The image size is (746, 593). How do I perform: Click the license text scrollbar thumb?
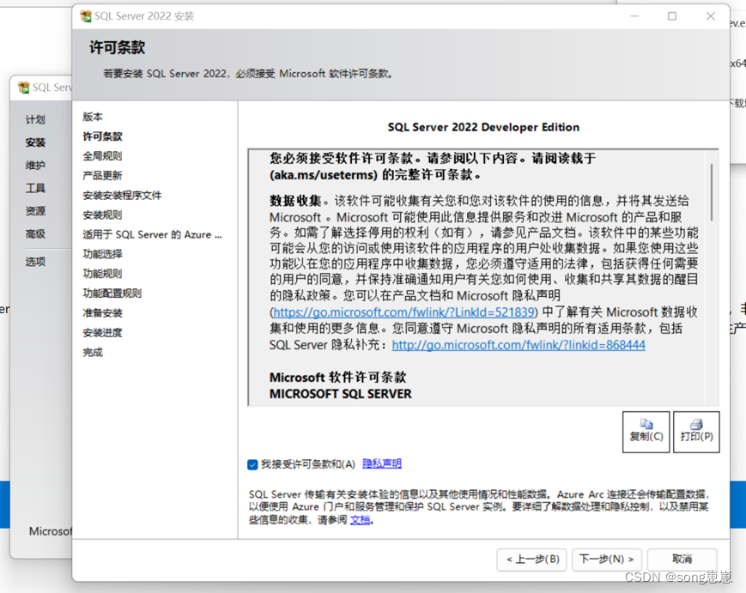712,192
